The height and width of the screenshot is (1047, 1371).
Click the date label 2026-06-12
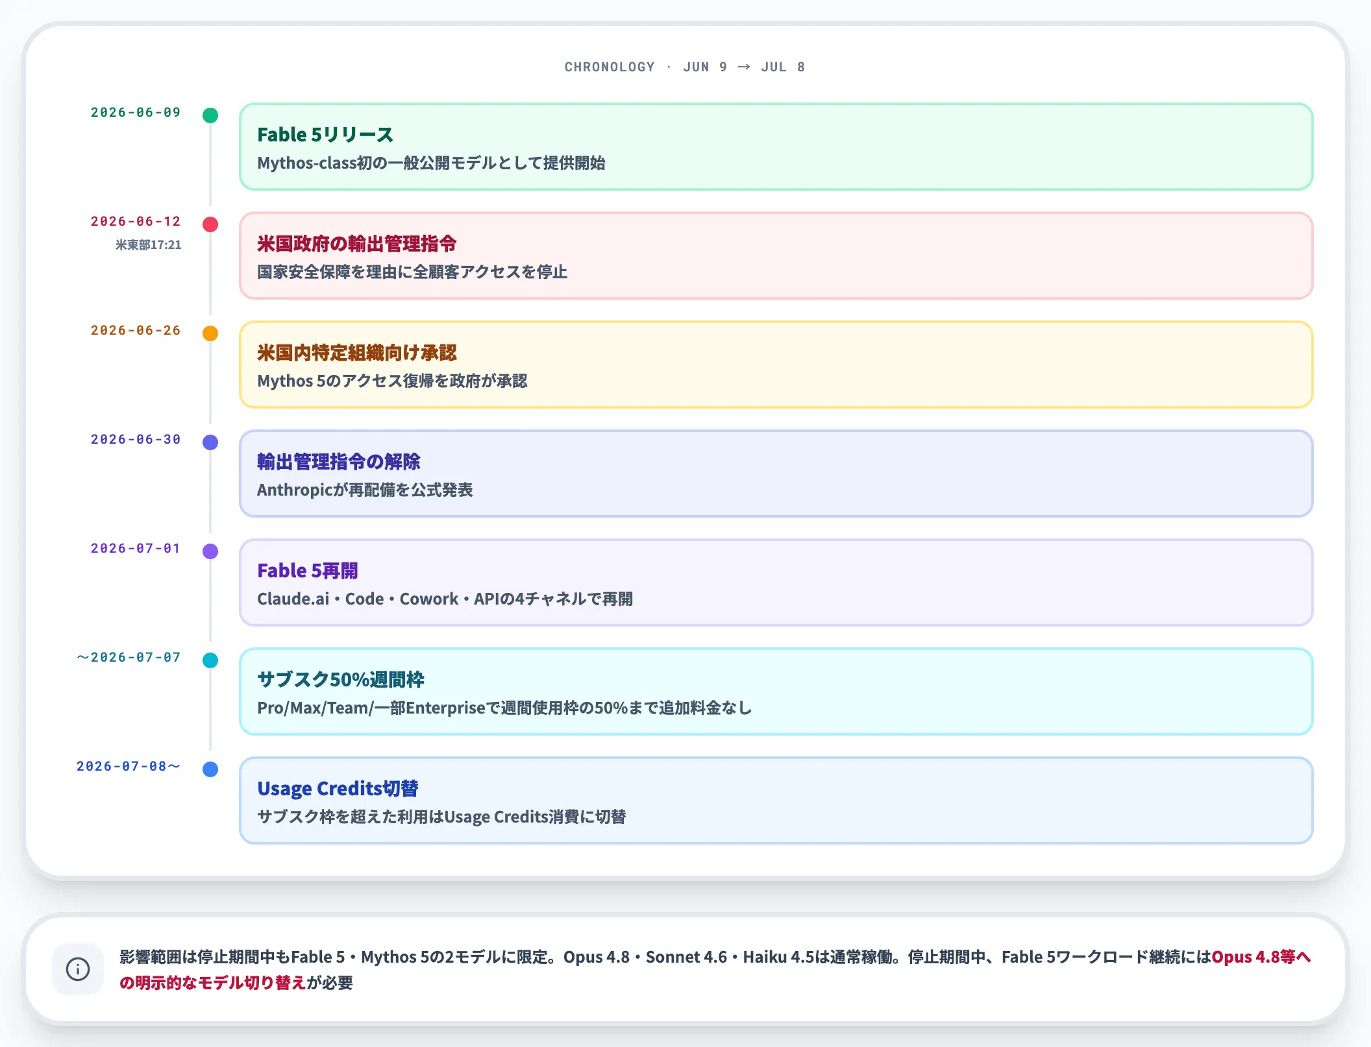[x=136, y=221]
